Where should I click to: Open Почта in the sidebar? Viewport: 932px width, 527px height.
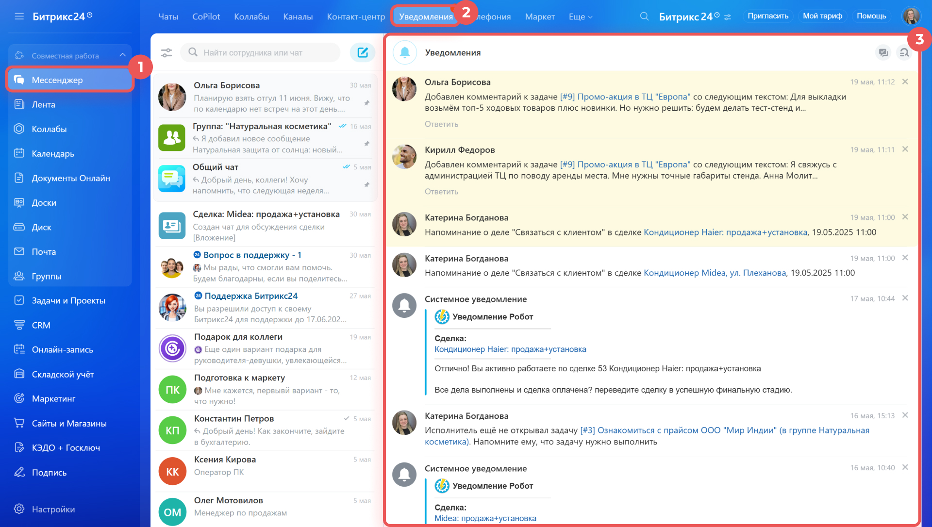70,251
